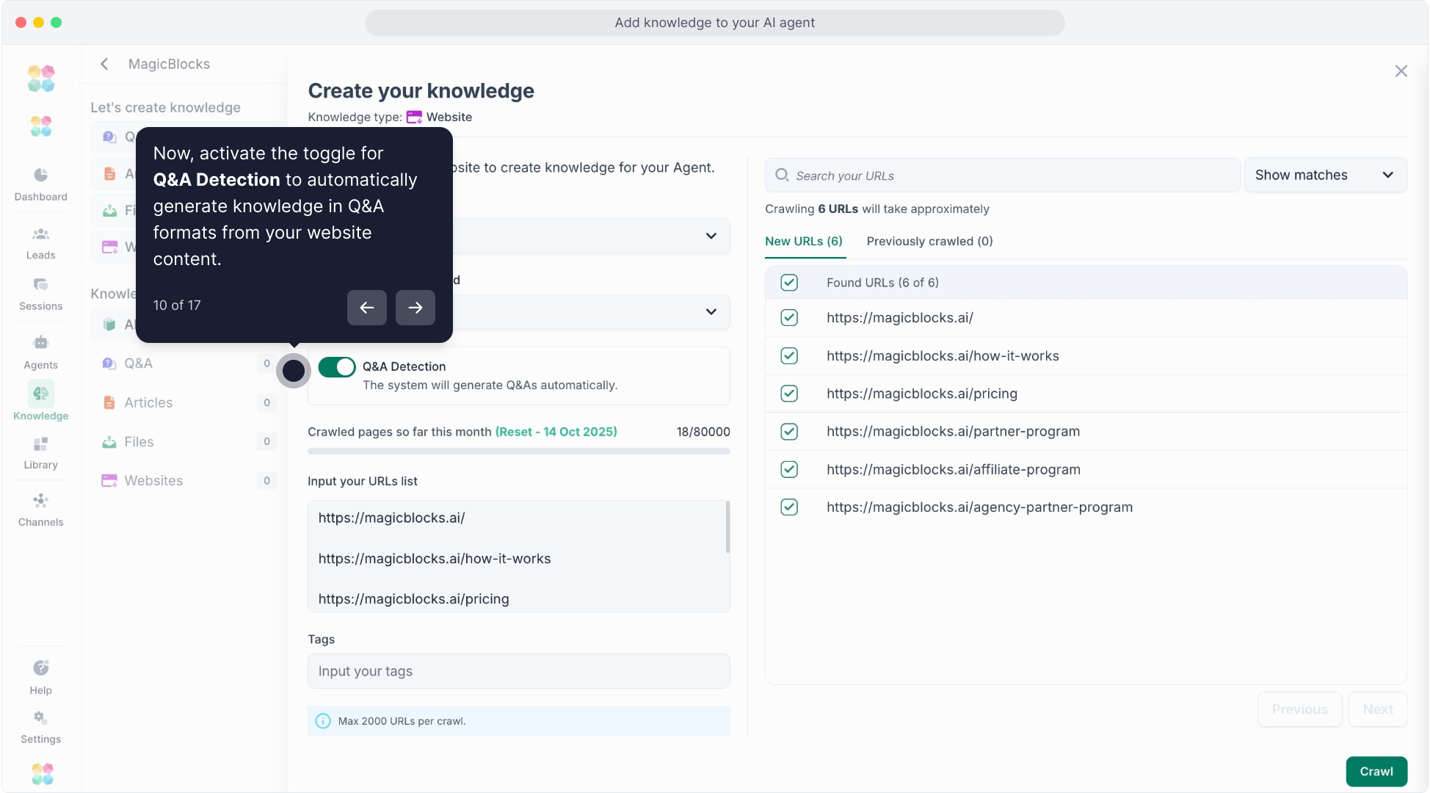Viewport: 1430px width, 793px height.
Task: Select the New URLs (6) tab
Action: point(803,242)
